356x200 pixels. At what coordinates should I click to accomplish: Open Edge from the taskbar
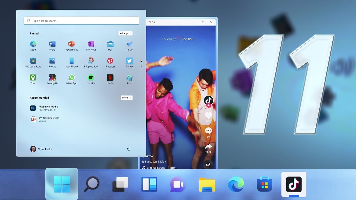tap(236, 184)
